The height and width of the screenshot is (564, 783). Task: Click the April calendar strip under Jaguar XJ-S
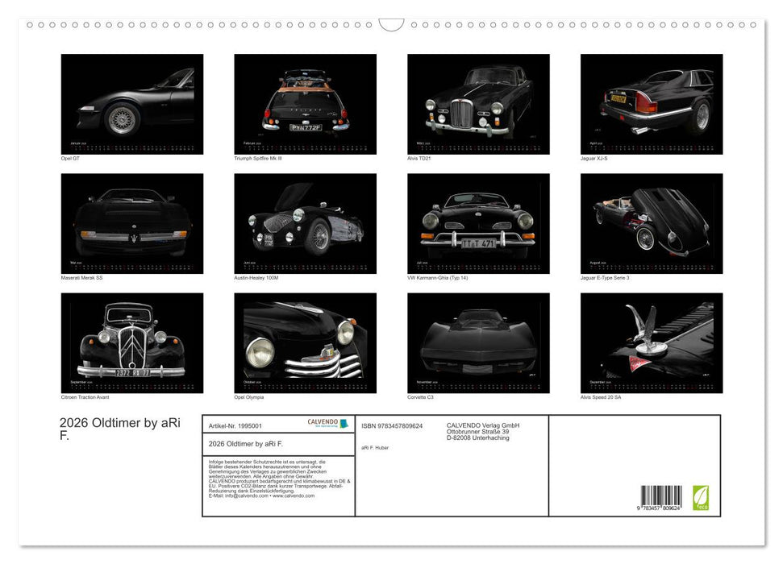click(x=651, y=147)
